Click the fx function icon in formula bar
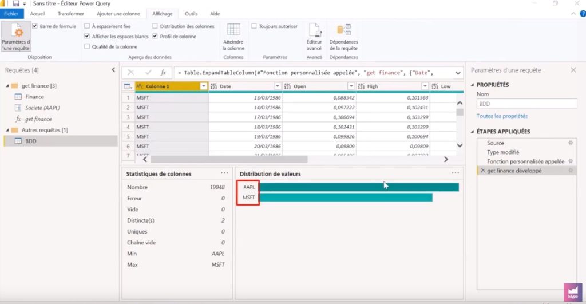586x304 pixels. pos(163,73)
